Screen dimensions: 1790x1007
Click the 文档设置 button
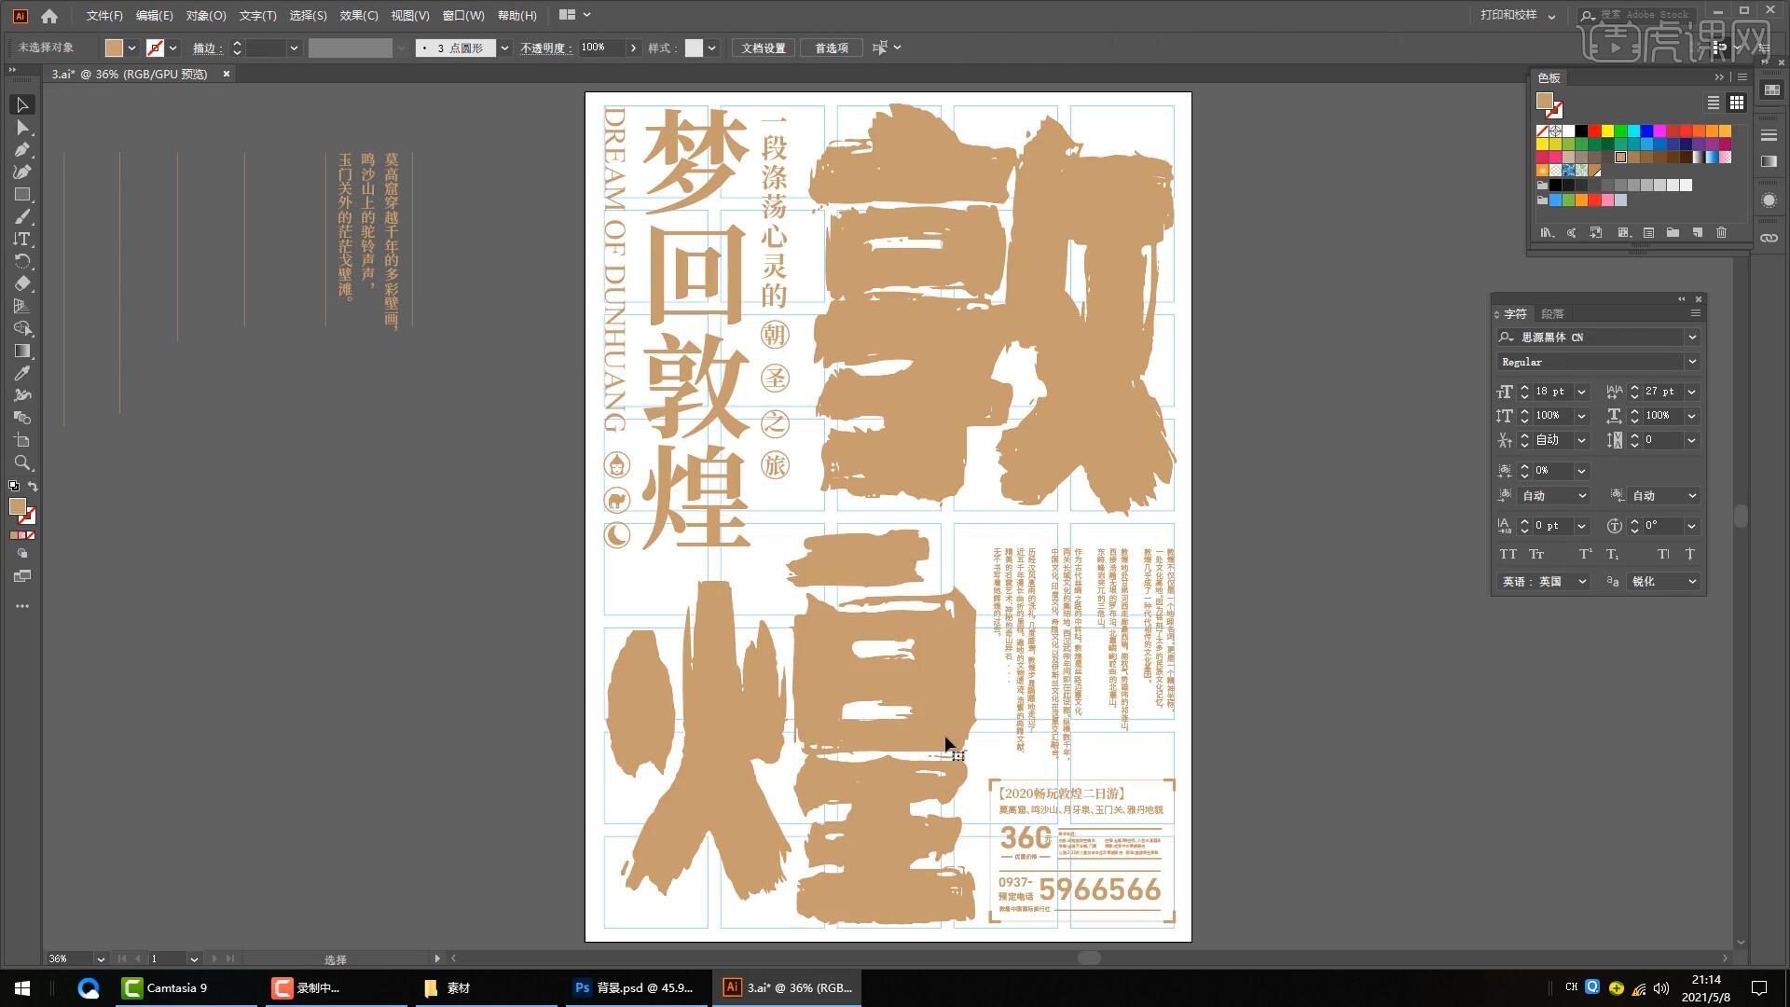click(763, 48)
